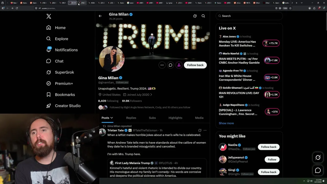Screen dimensions: 327x184
Task: Follow back Gina Milan
Action: point(195,65)
